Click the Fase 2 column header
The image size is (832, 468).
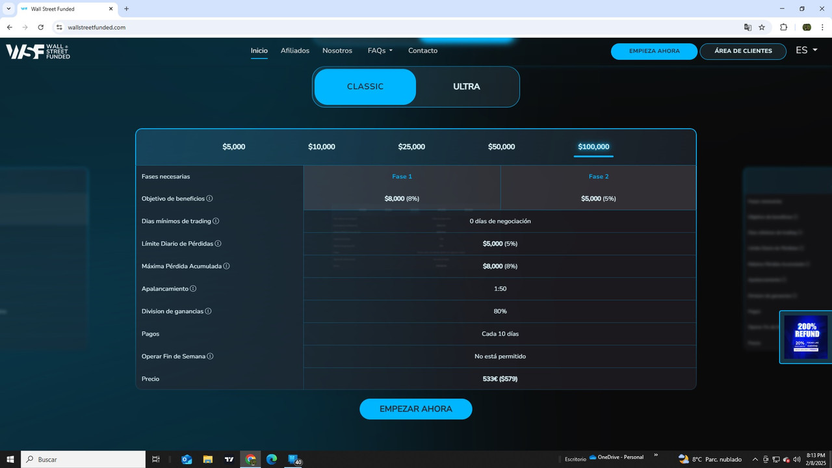click(599, 177)
